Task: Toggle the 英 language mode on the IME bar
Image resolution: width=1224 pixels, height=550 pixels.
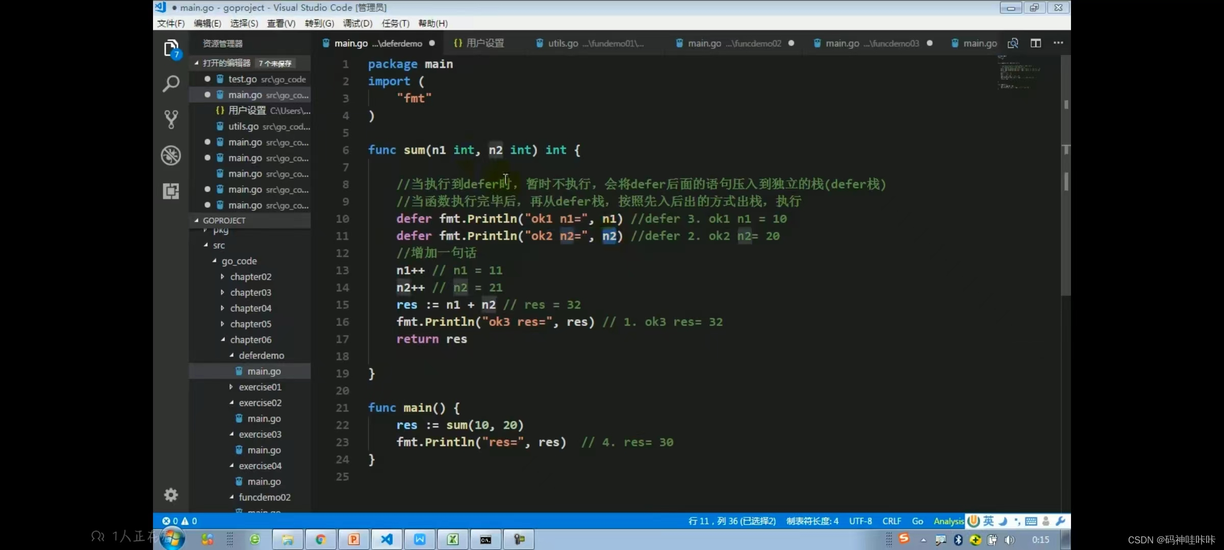Action: (988, 520)
